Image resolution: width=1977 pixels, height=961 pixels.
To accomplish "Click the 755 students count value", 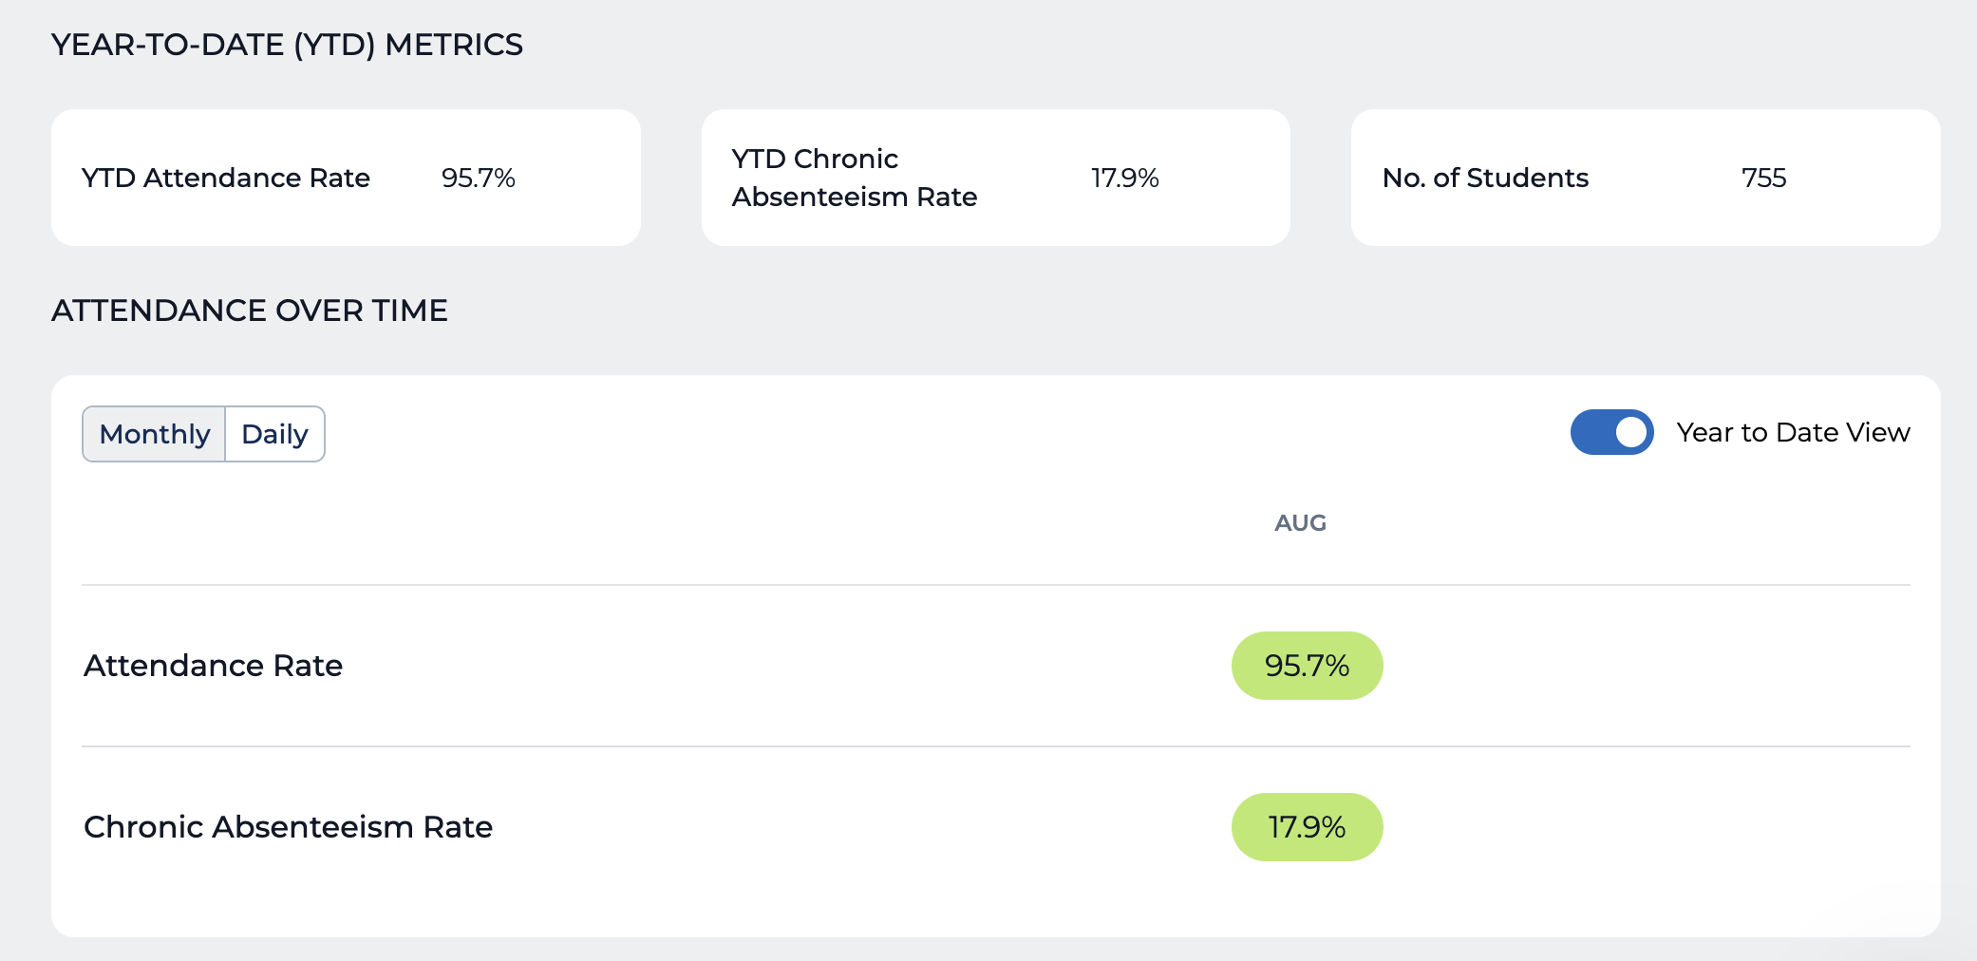I will tap(1763, 178).
